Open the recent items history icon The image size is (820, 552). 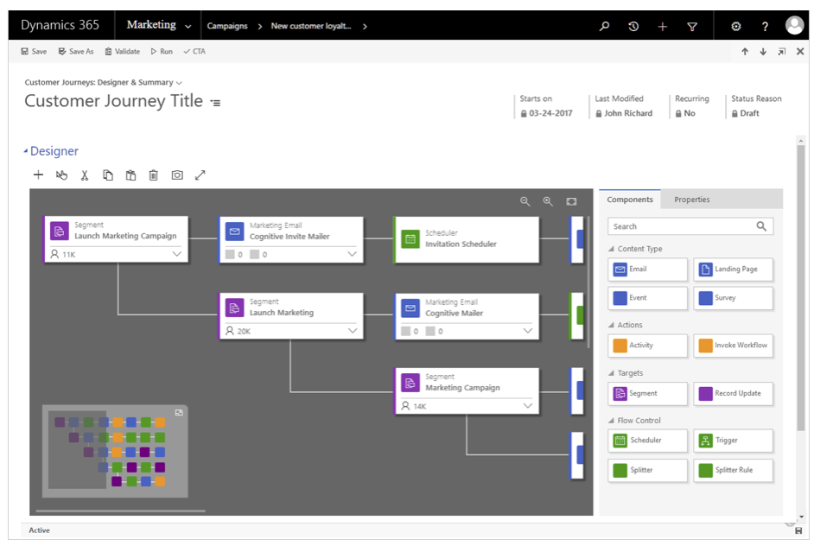click(x=633, y=26)
